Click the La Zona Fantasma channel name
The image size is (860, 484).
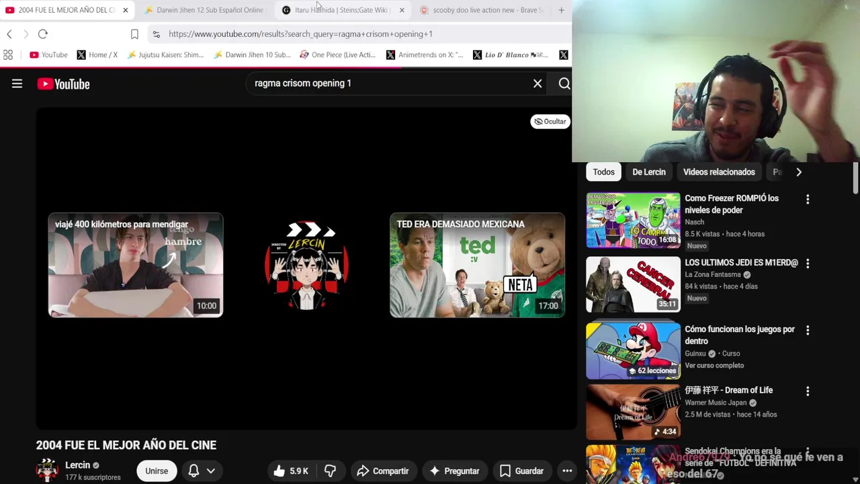pos(713,274)
